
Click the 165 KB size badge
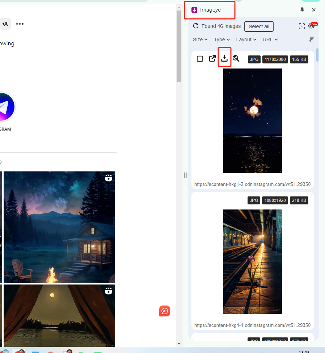299,59
